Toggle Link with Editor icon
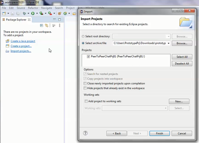199x143 pixels. (x=47, y=26)
